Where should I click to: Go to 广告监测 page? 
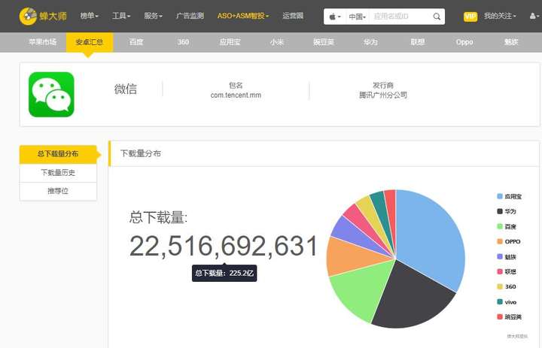190,16
